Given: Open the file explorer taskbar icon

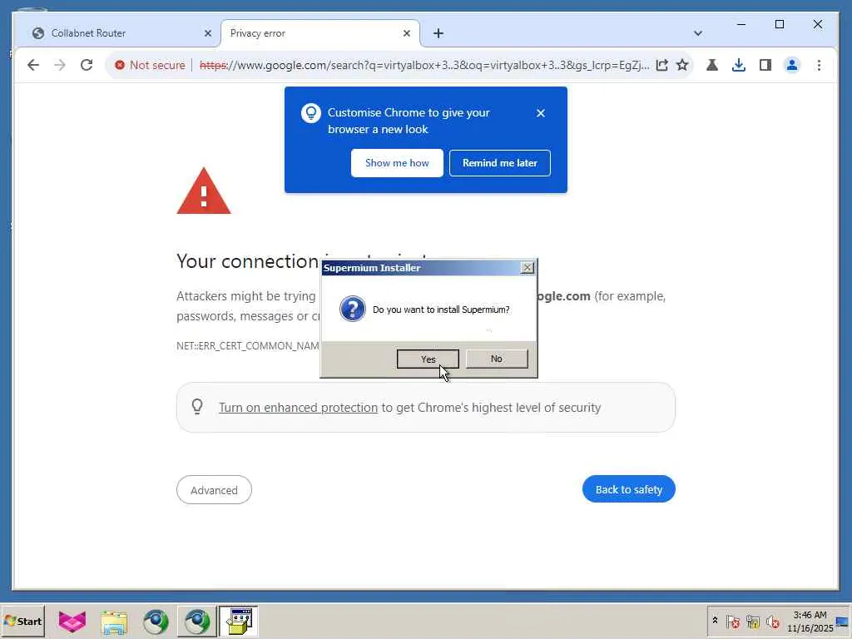Looking at the screenshot, I should (114, 622).
